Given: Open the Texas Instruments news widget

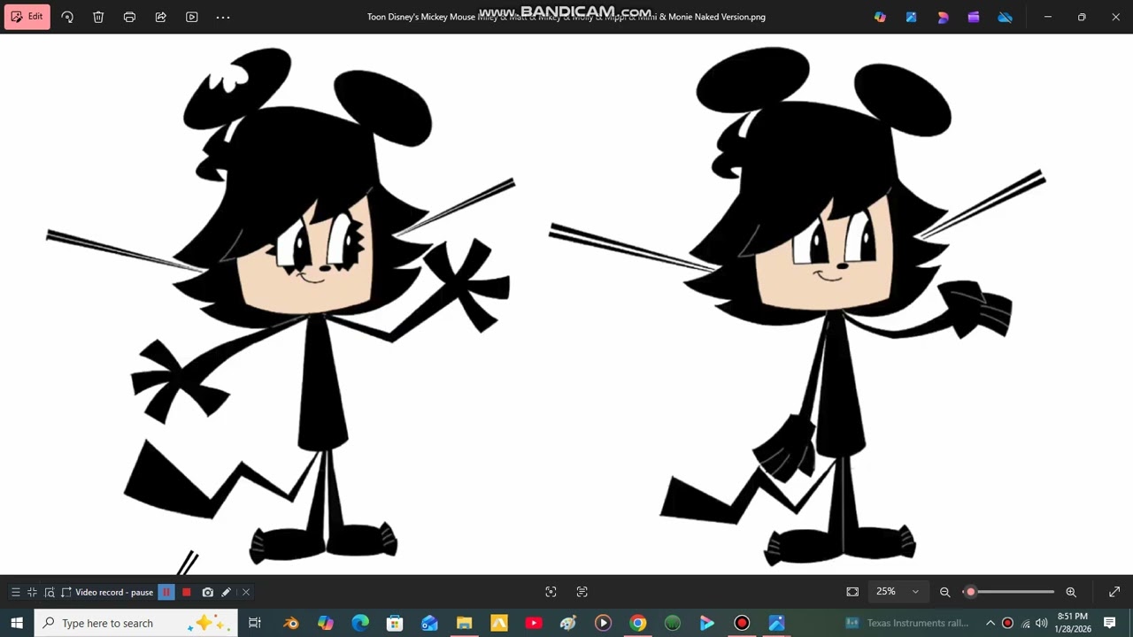Looking at the screenshot, I should pyautogui.click(x=907, y=623).
